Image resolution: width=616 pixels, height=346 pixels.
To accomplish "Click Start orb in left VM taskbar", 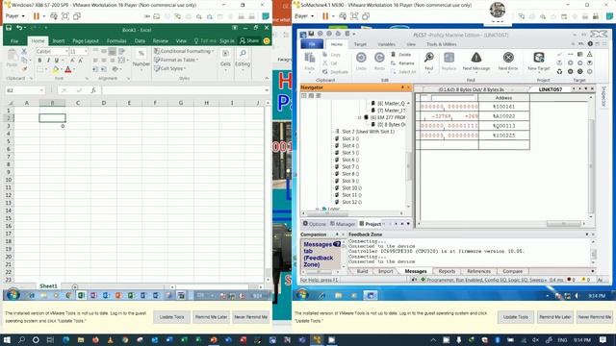I will coord(13,295).
